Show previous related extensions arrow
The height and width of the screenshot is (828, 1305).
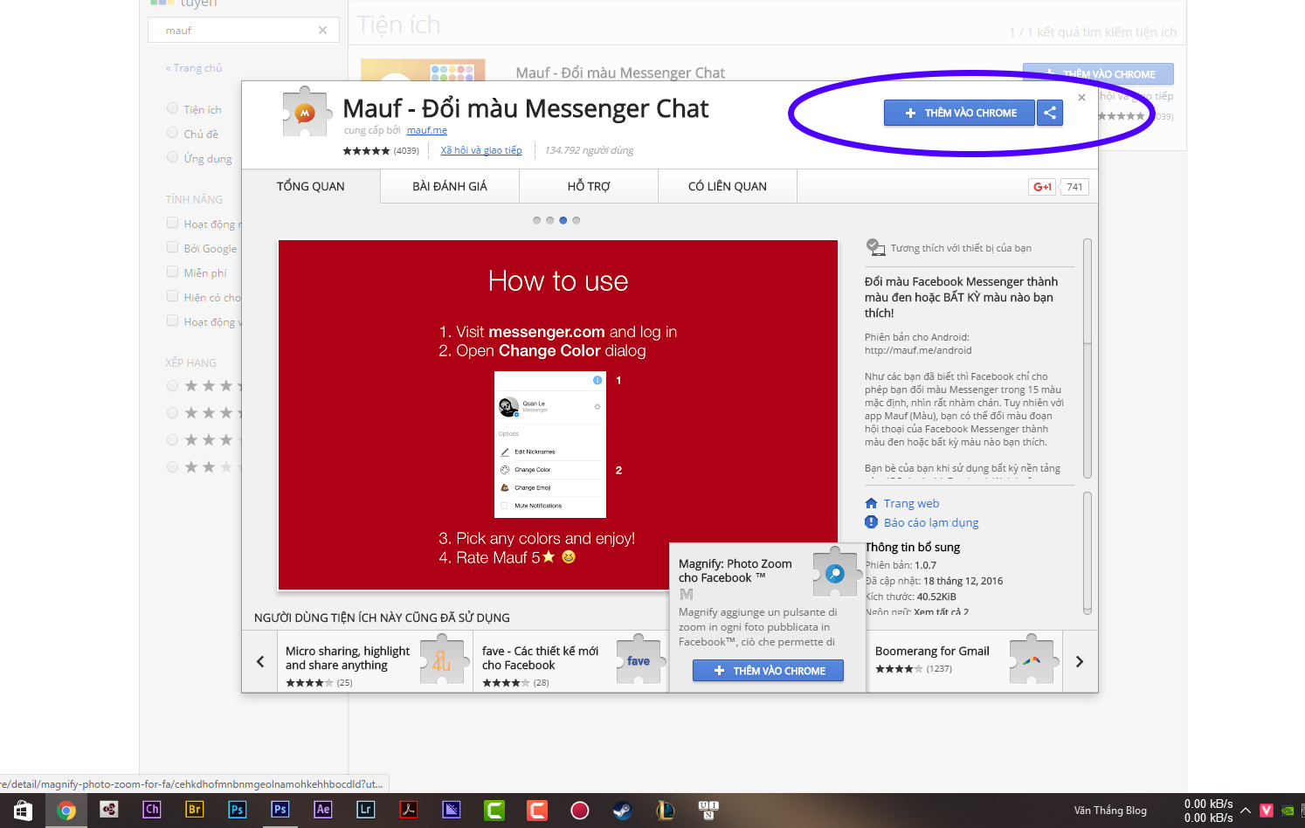pyautogui.click(x=260, y=661)
